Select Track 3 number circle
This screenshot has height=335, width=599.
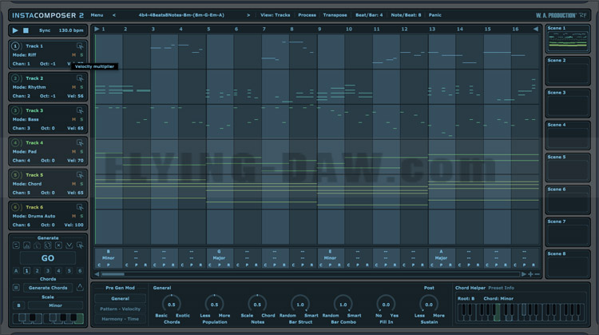pos(15,110)
